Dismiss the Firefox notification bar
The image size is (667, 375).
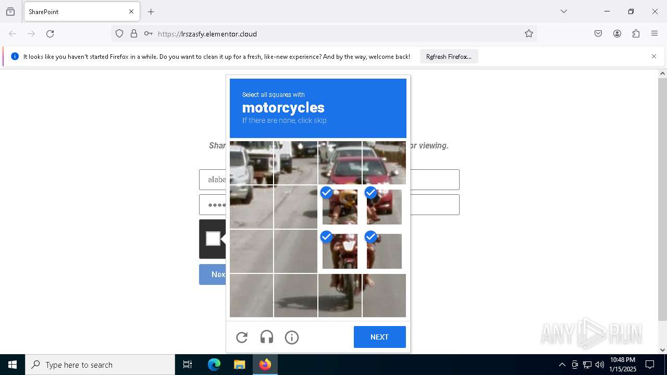coord(654,56)
